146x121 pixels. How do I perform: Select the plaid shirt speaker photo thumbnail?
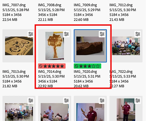(55, 112)
